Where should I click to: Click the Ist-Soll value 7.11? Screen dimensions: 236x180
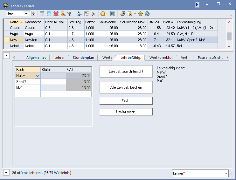point(155,40)
